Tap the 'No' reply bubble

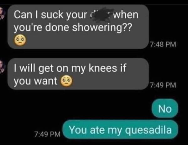165,108
